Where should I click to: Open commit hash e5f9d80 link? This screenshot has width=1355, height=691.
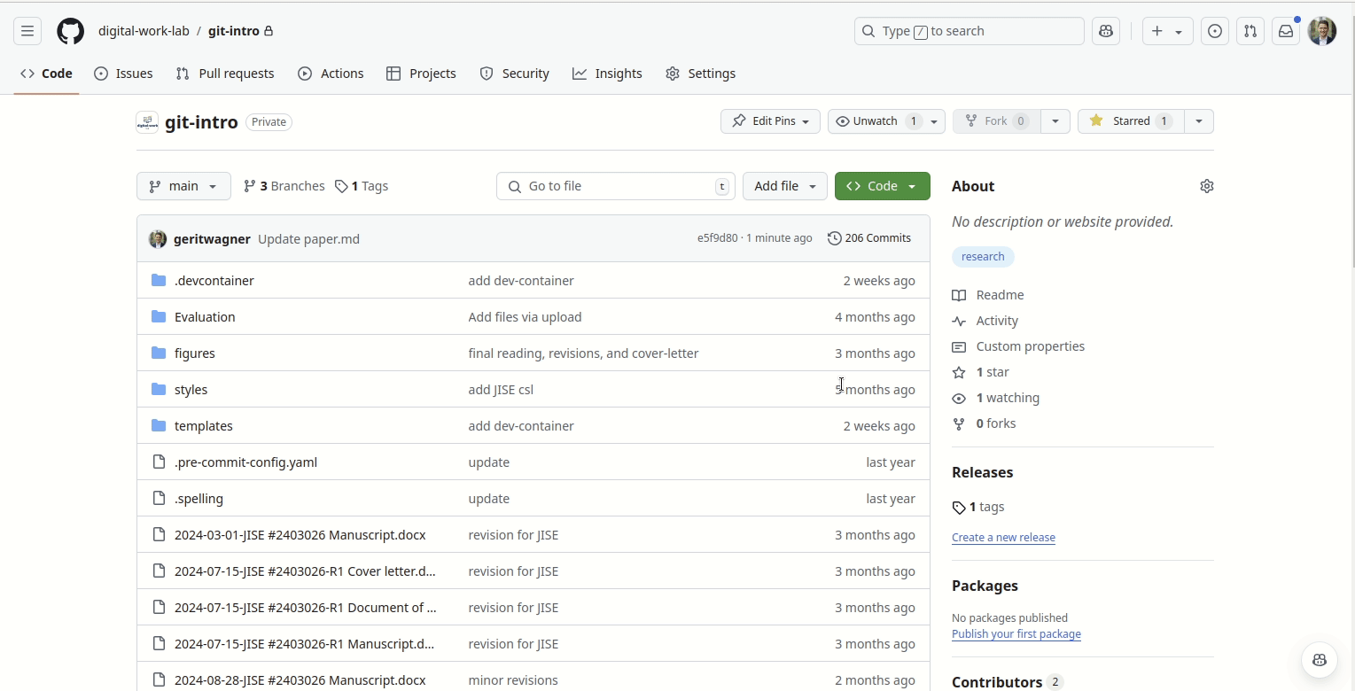click(717, 238)
